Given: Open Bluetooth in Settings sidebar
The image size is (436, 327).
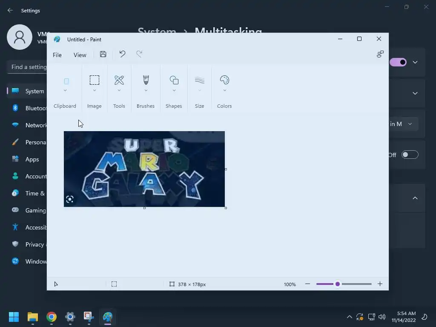Looking at the screenshot, I should [x=27, y=108].
